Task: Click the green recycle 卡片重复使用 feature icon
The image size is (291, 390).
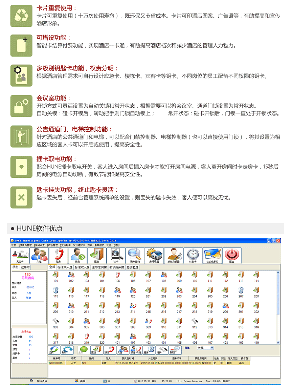Action: [21, 16]
